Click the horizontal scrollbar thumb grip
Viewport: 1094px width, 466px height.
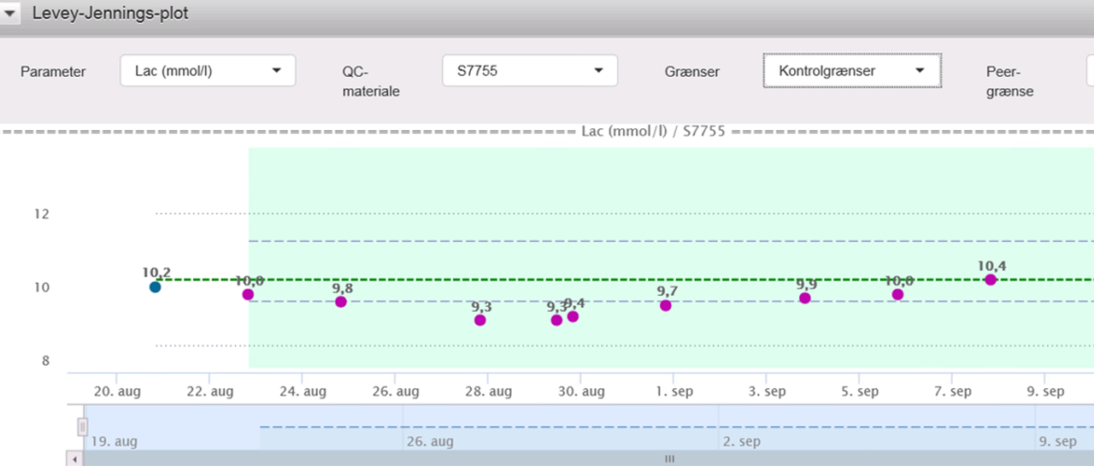coord(670,459)
